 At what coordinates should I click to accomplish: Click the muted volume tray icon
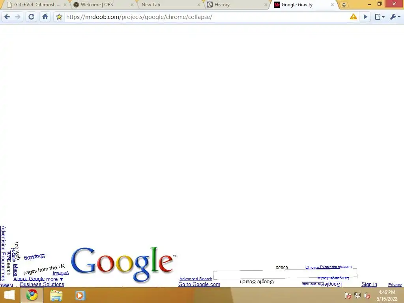(367, 296)
